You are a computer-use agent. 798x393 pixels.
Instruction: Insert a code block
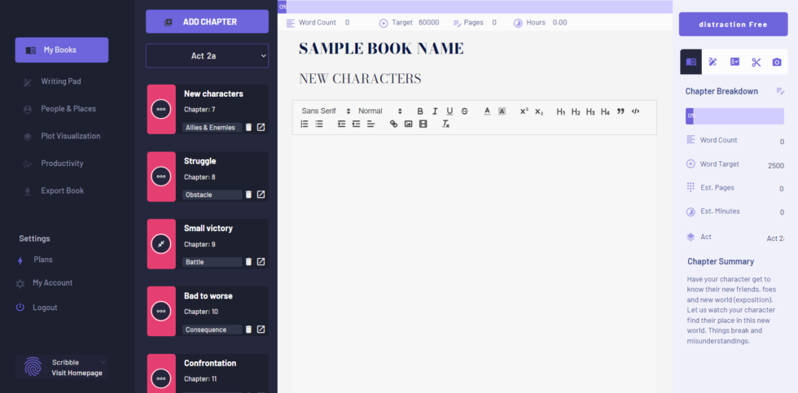click(635, 111)
